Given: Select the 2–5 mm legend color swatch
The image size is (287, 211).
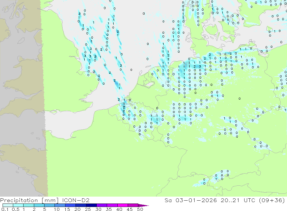Looking at the screenshot, I should [39, 205].
